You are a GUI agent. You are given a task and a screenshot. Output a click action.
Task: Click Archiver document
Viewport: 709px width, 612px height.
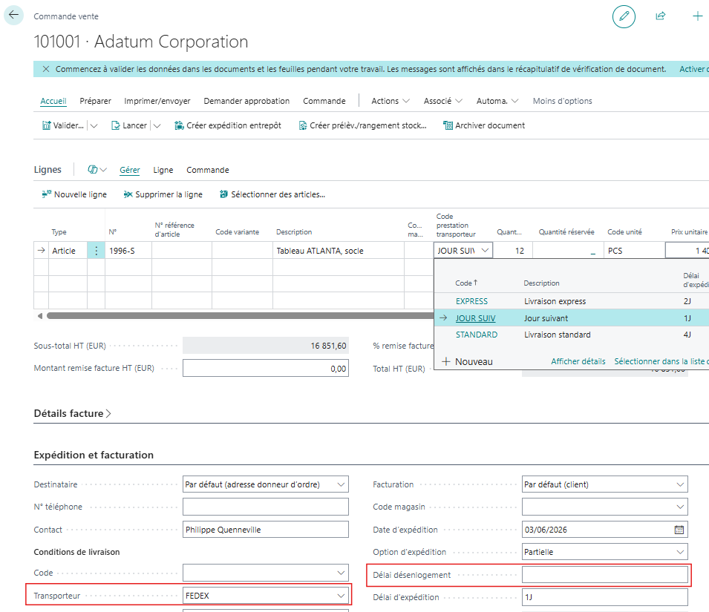coord(484,125)
